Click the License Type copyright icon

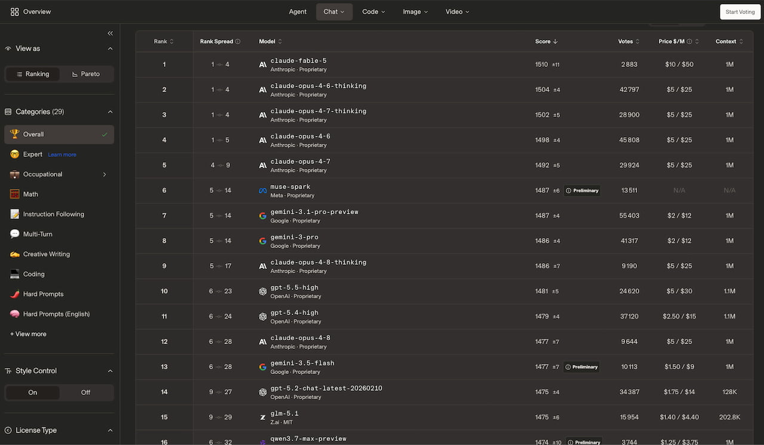tap(8, 430)
